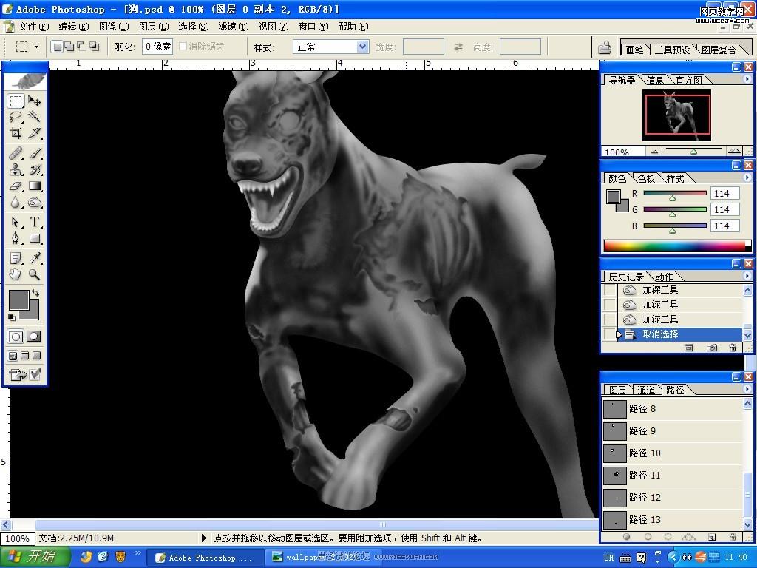Open the paths panel flyout menu arrow
757x568 pixels.
pyautogui.click(x=747, y=389)
